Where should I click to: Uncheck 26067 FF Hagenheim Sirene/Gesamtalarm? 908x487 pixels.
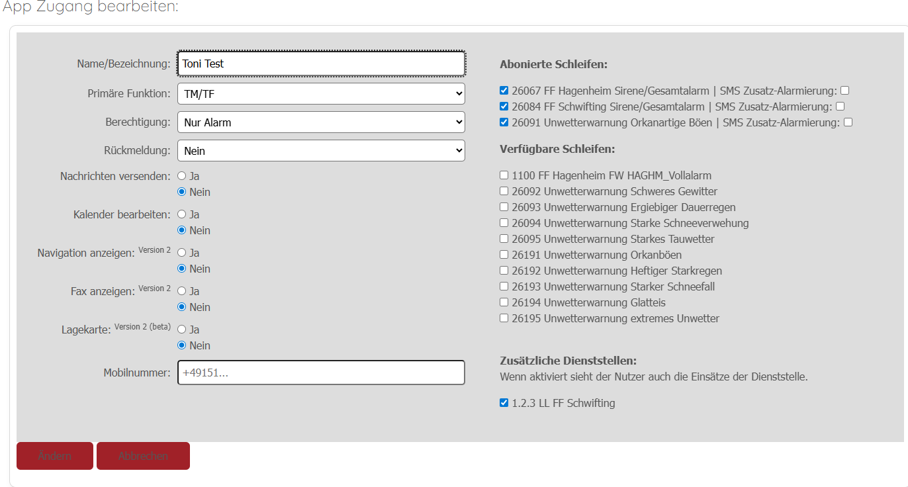tap(504, 91)
